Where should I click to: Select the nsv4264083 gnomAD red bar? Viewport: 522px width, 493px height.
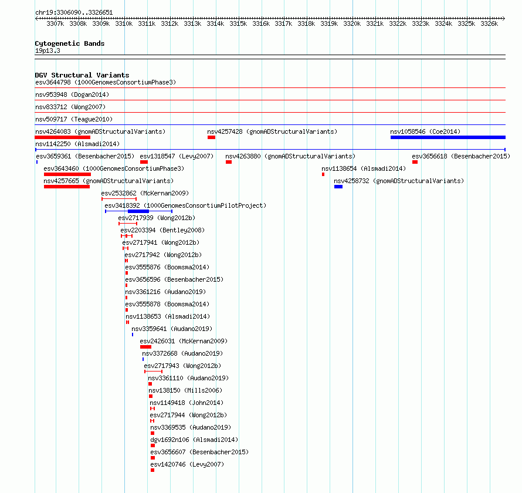[63, 137]
